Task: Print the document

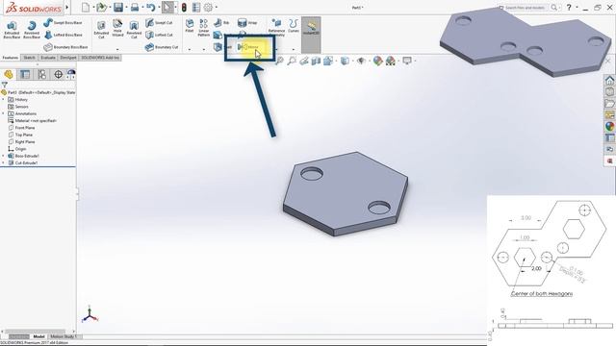Action: click(x=135, y=7)
